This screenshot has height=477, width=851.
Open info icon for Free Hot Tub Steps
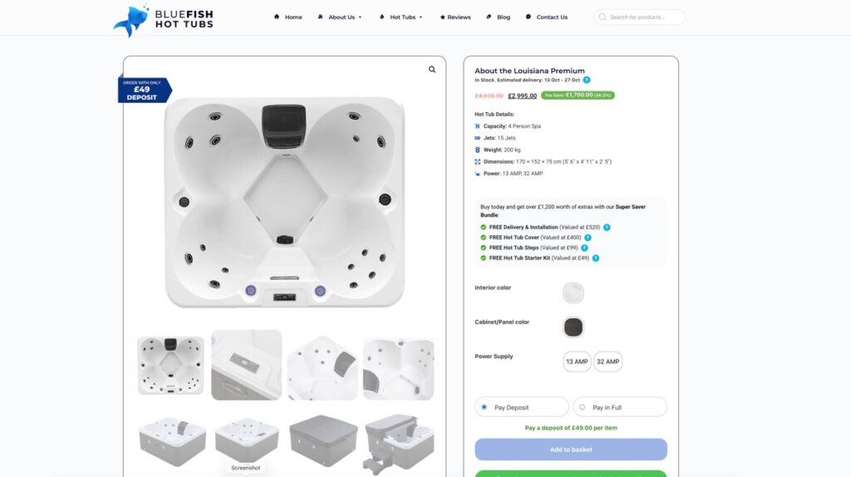point(584,248)
